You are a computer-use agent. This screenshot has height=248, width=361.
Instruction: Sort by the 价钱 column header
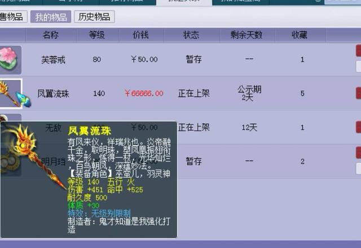tap(141, 35)
